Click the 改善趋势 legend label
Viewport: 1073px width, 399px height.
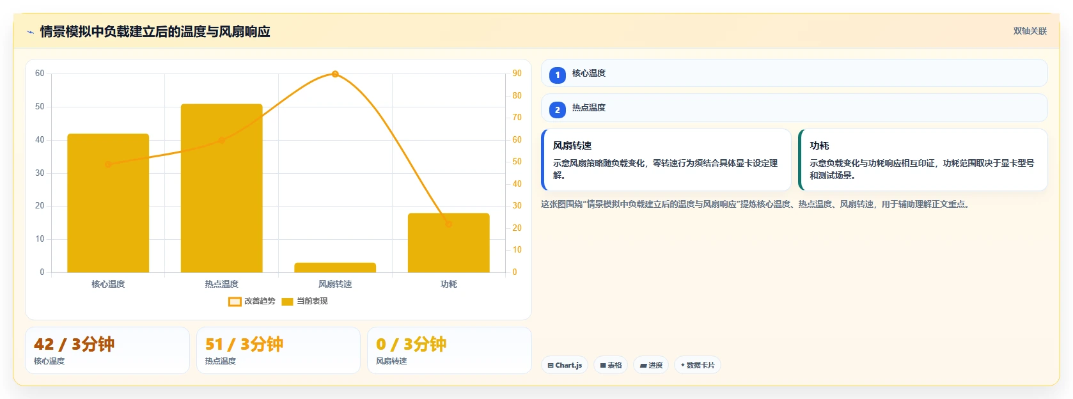[x=260, y=301]
